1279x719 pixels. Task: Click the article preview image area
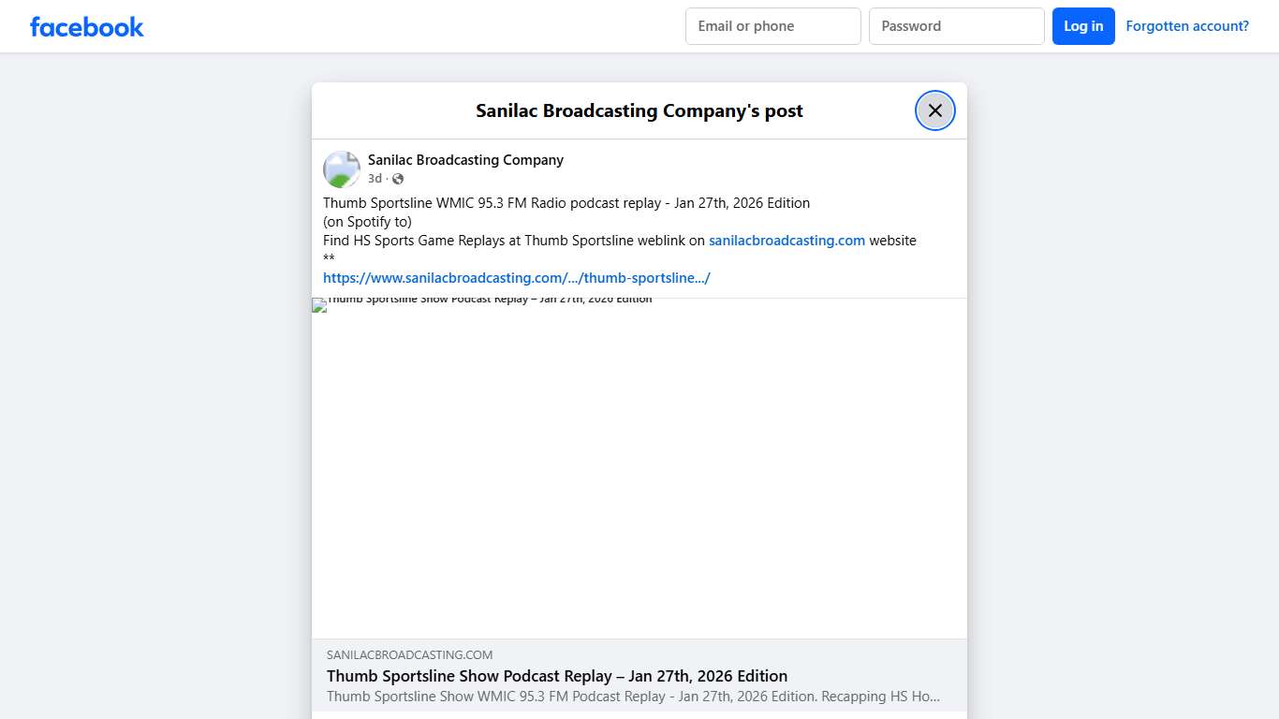639,468
